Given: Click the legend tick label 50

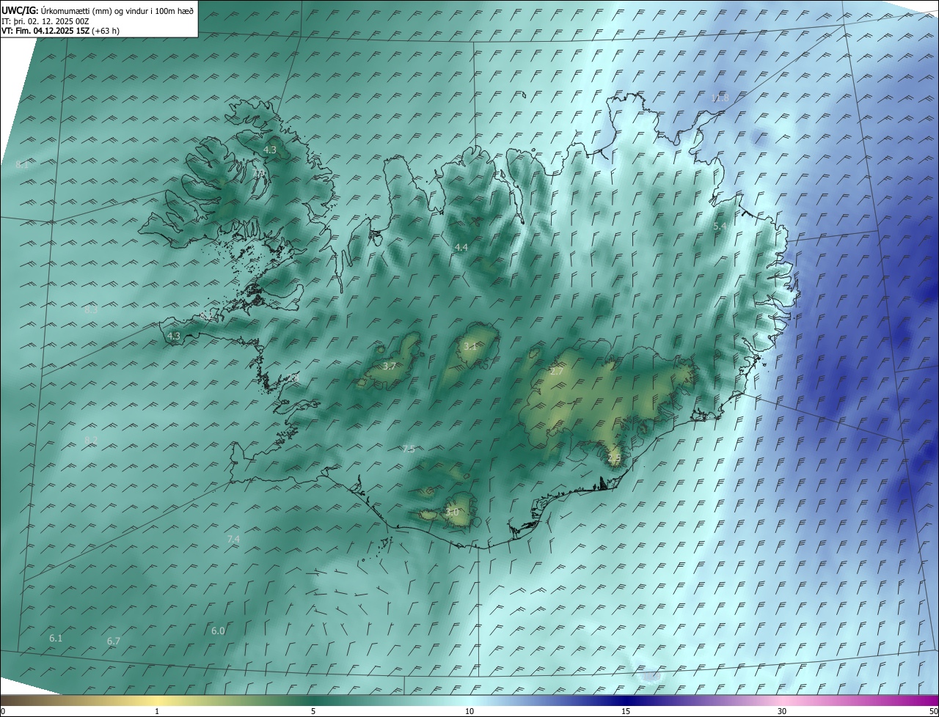Looking at the screenshot, I should 934,711.
